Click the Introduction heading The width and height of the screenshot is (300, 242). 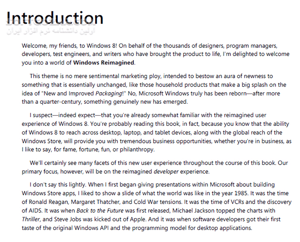55,18
